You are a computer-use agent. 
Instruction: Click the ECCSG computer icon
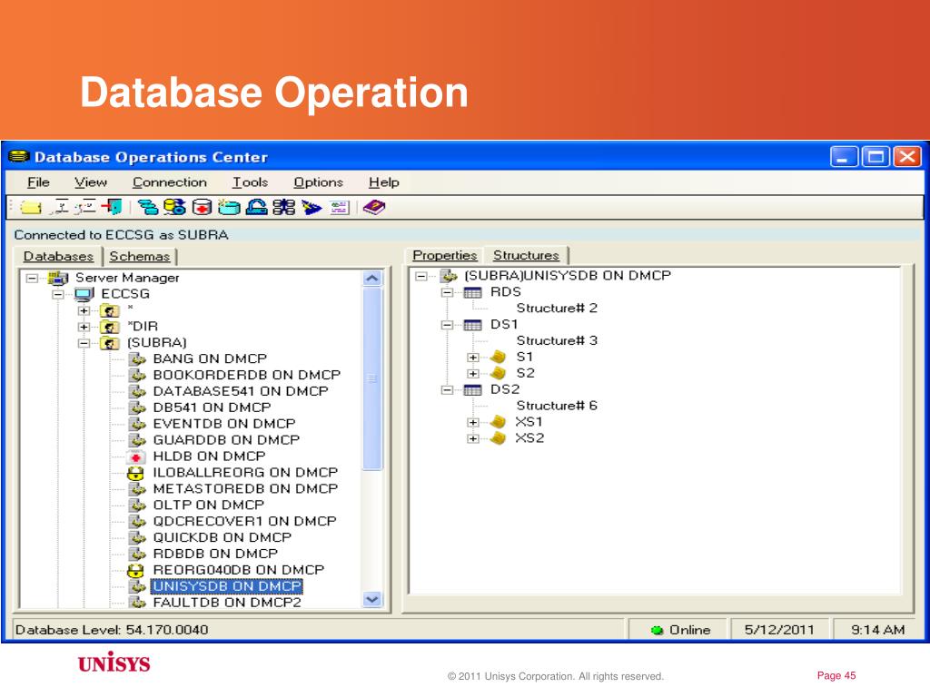click(x=84, y=294)
